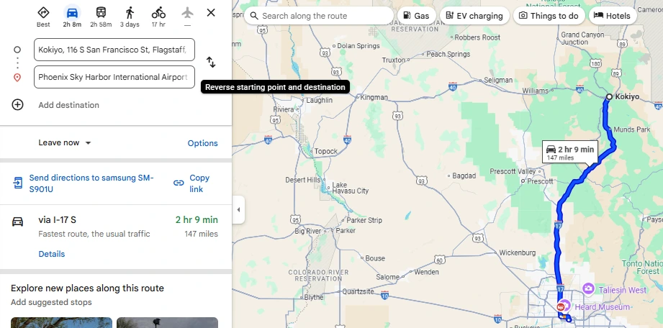Copy link to directions
The height and width of the screenshot is (328, 663).
pyautogui.click(x=199, y=183)
